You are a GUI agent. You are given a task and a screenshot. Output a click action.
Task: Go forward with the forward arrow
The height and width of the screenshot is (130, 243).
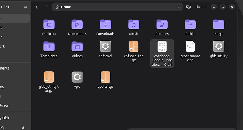pos(46,7)
